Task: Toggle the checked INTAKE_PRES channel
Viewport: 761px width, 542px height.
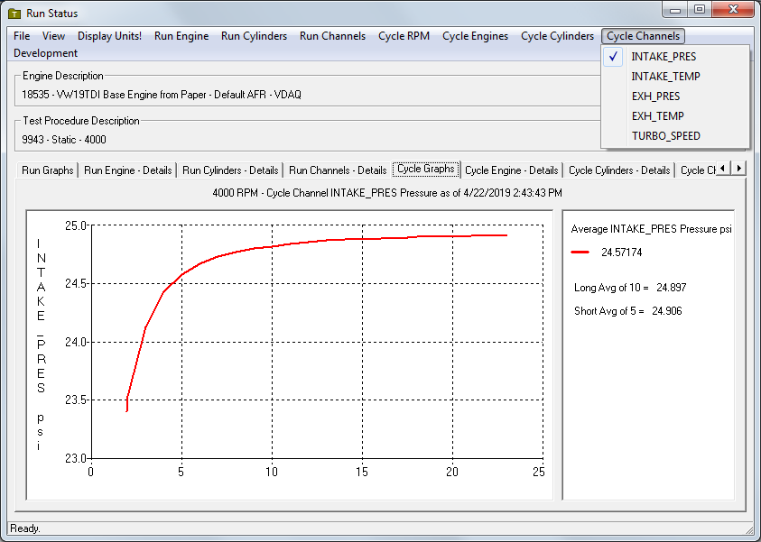Action: click(x=675, y=57)
